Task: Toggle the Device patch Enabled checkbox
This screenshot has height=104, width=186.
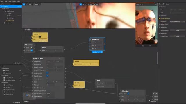Action: pos(40,37)
